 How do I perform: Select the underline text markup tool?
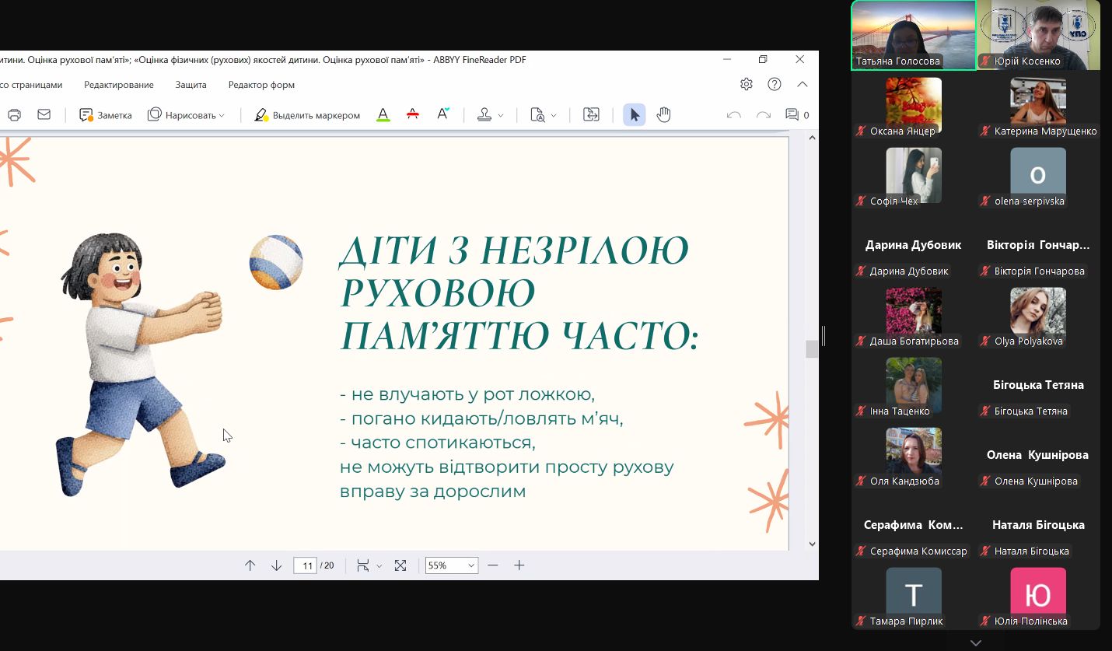tap(383, 115)
